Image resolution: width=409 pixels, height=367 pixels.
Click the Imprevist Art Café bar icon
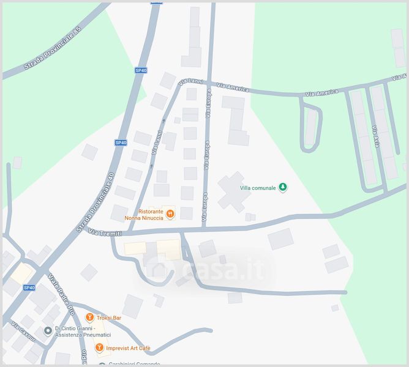coord(99,347)
